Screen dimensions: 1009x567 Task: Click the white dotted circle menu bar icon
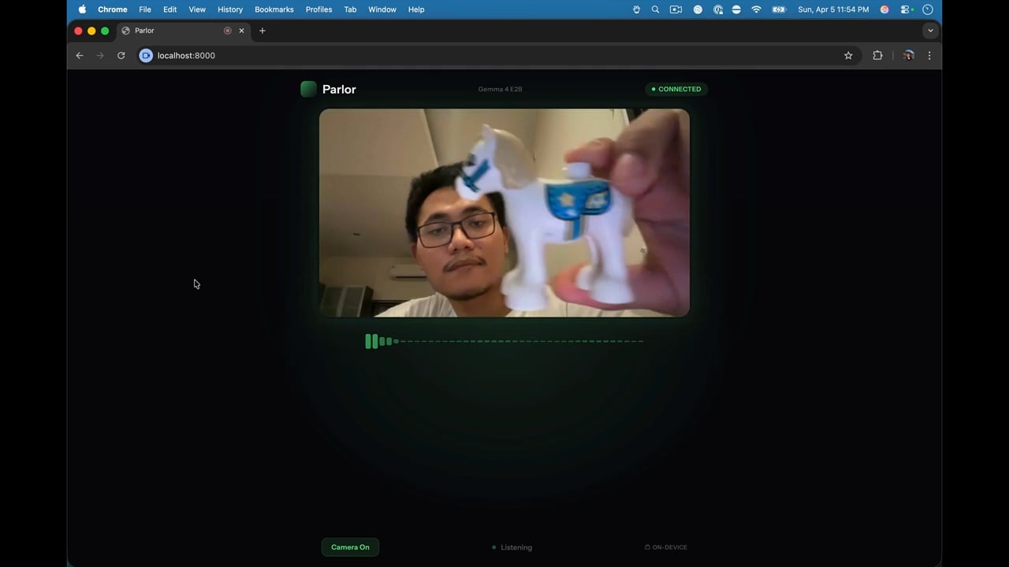point(698,9)
